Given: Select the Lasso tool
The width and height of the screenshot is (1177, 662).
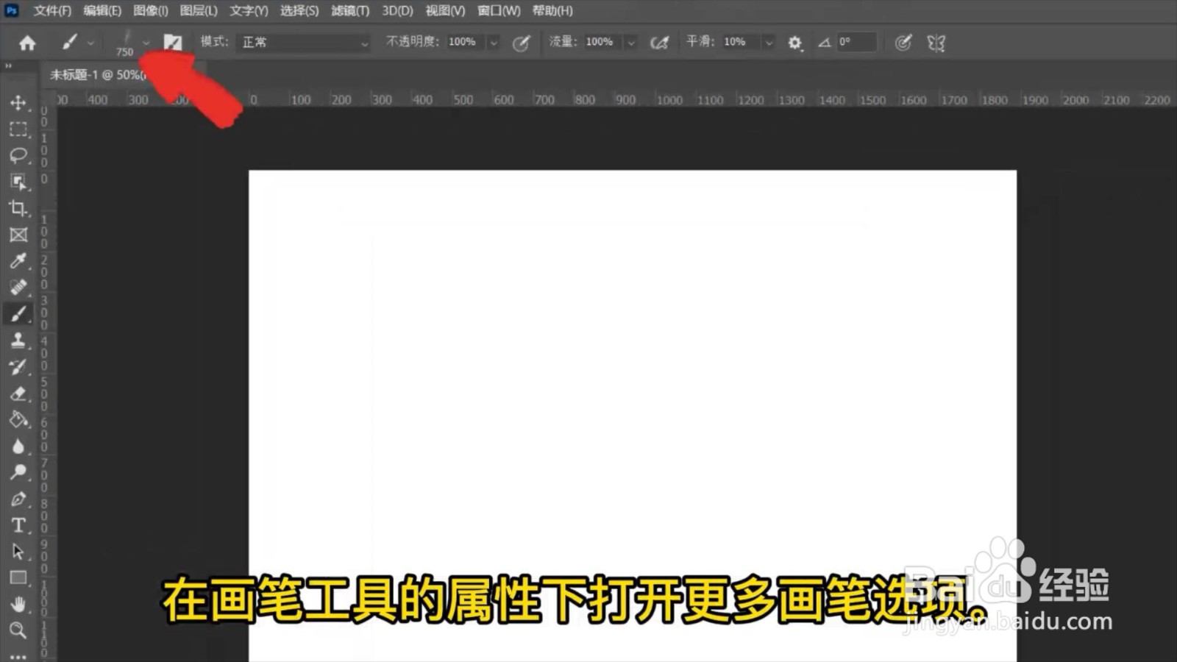Looking at the screenshot, I should pos(18,155).
